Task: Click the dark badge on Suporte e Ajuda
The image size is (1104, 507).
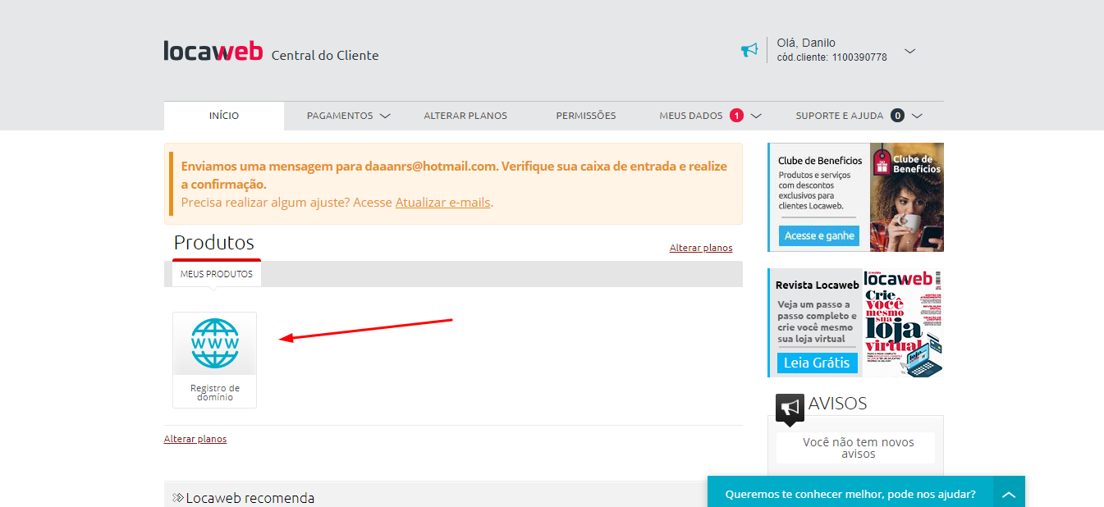Action: (897, 116)
